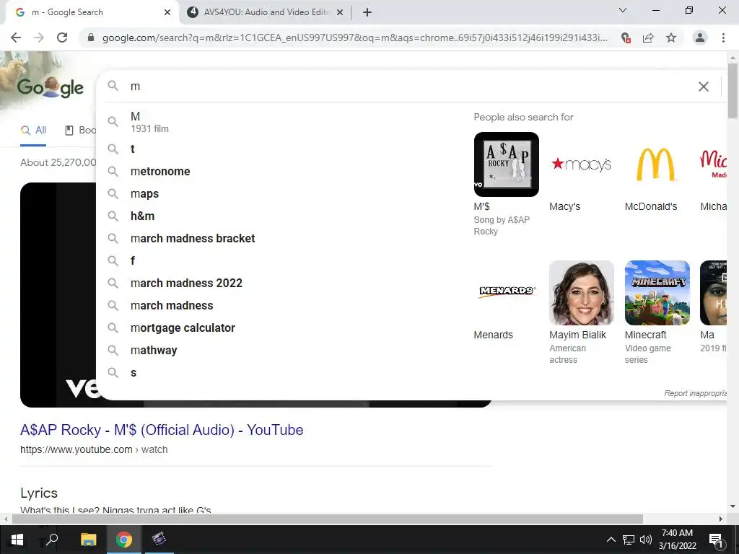Screen dimensions: 739x554
Task: Open the video editor taskbar app
Action: [159, 540]
